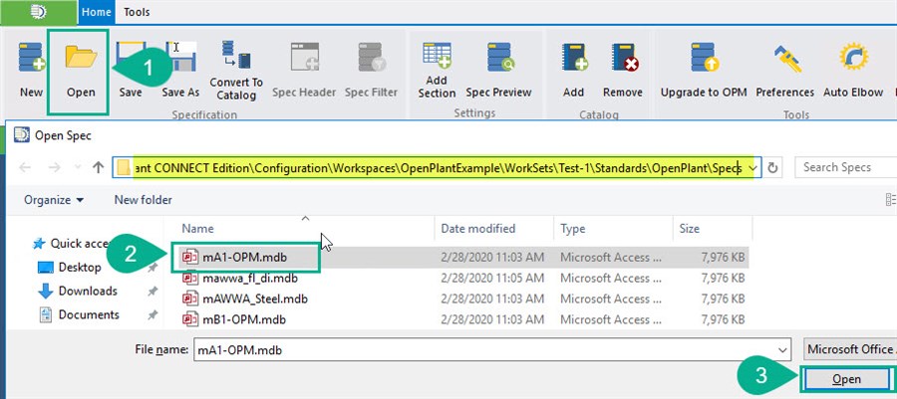Click the Search Specs field
This screenshot has width=897, height=399.
[x=845, y=168]
